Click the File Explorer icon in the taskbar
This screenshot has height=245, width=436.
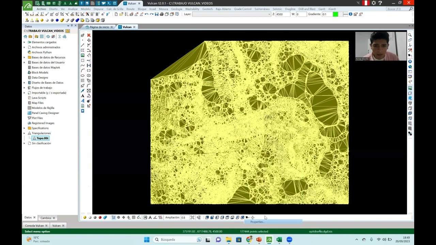click(229, 240)
